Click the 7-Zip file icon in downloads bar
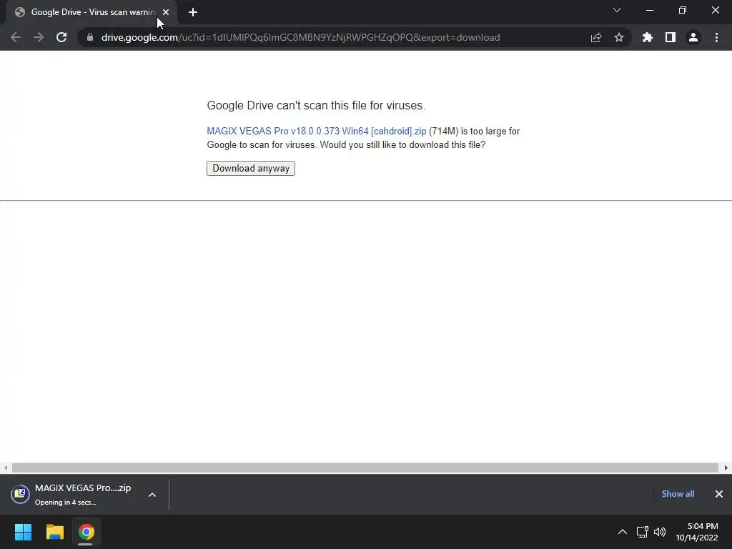732x549 pixels. click(20, 494)
